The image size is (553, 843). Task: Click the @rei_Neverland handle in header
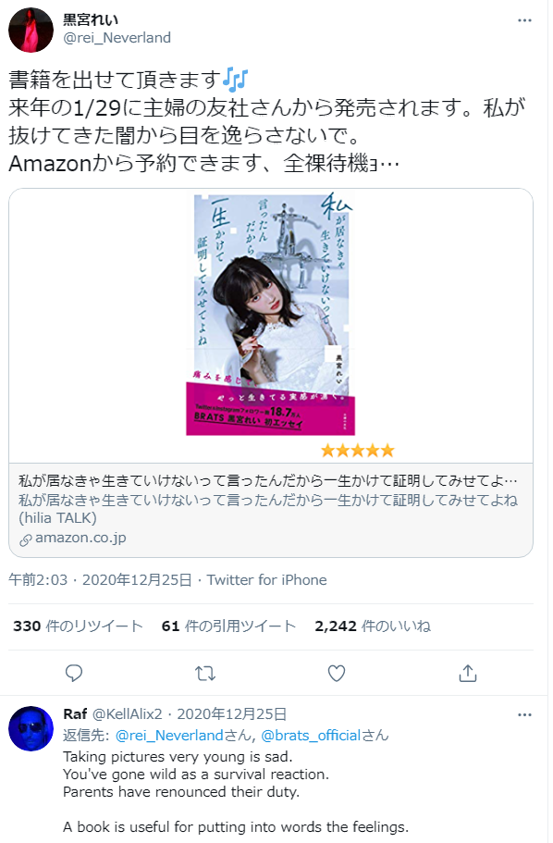point(117,38)
